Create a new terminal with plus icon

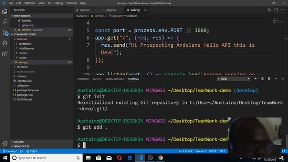(256, 79)
